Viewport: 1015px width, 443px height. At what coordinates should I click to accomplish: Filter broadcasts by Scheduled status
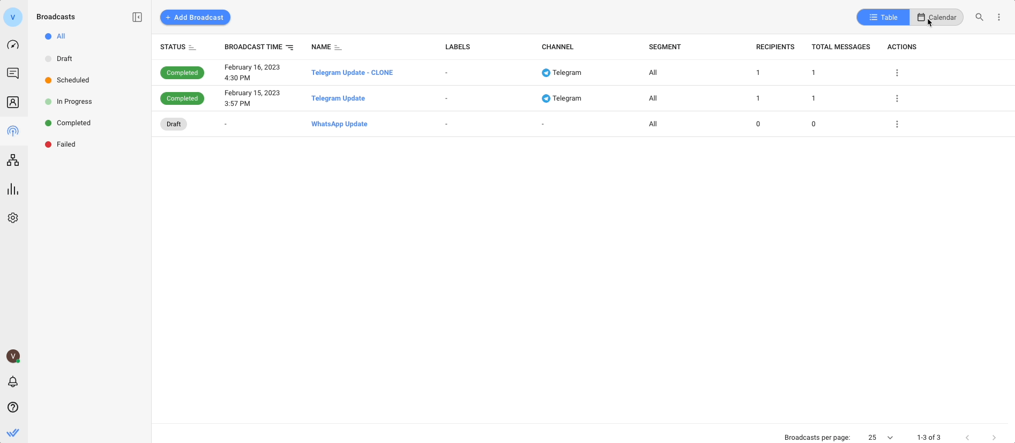[73, 80]
